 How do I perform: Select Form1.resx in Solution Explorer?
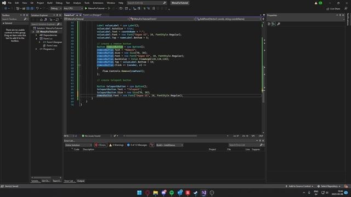tap(52, 45)
